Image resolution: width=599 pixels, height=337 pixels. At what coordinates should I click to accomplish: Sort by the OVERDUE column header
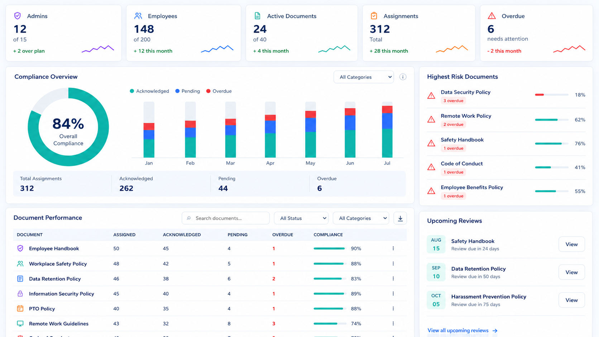tap(283, 235)
